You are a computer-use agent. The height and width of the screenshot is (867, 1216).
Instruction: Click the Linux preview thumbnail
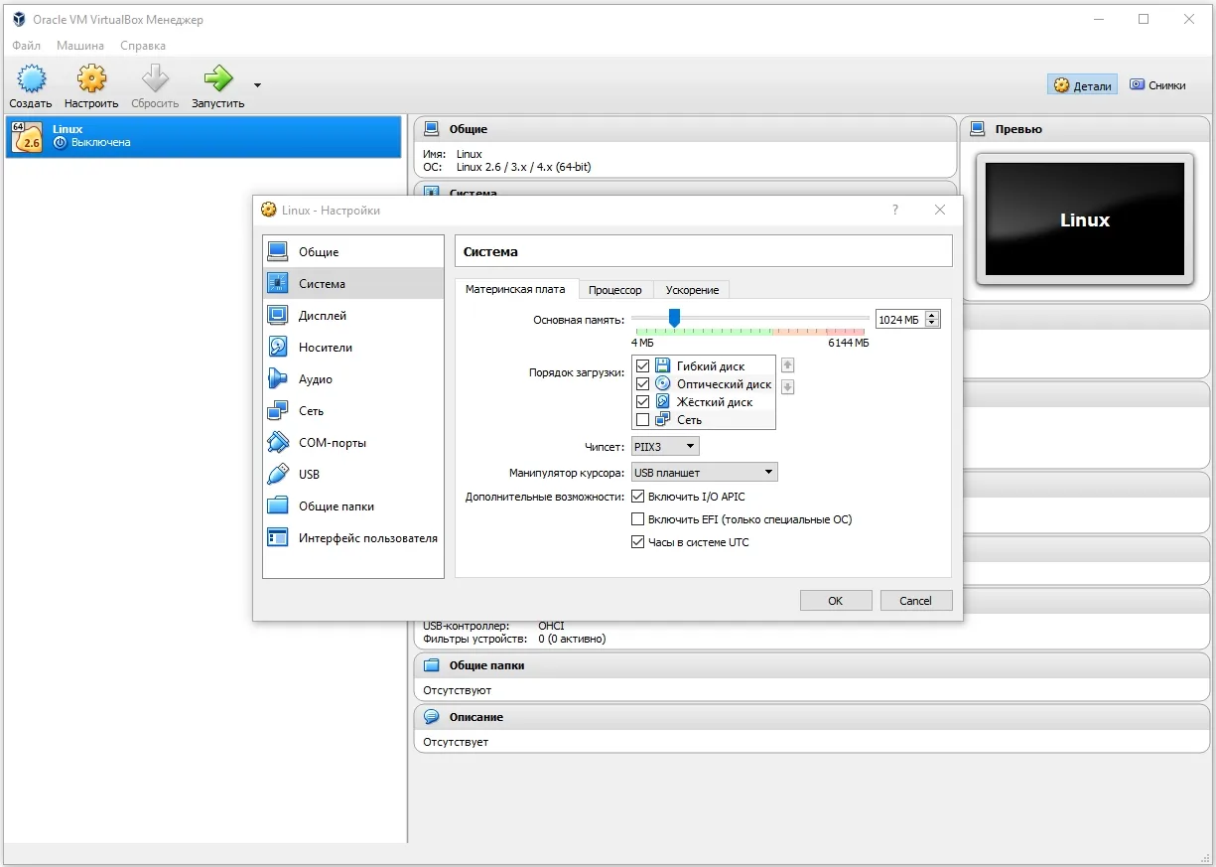1084,219
